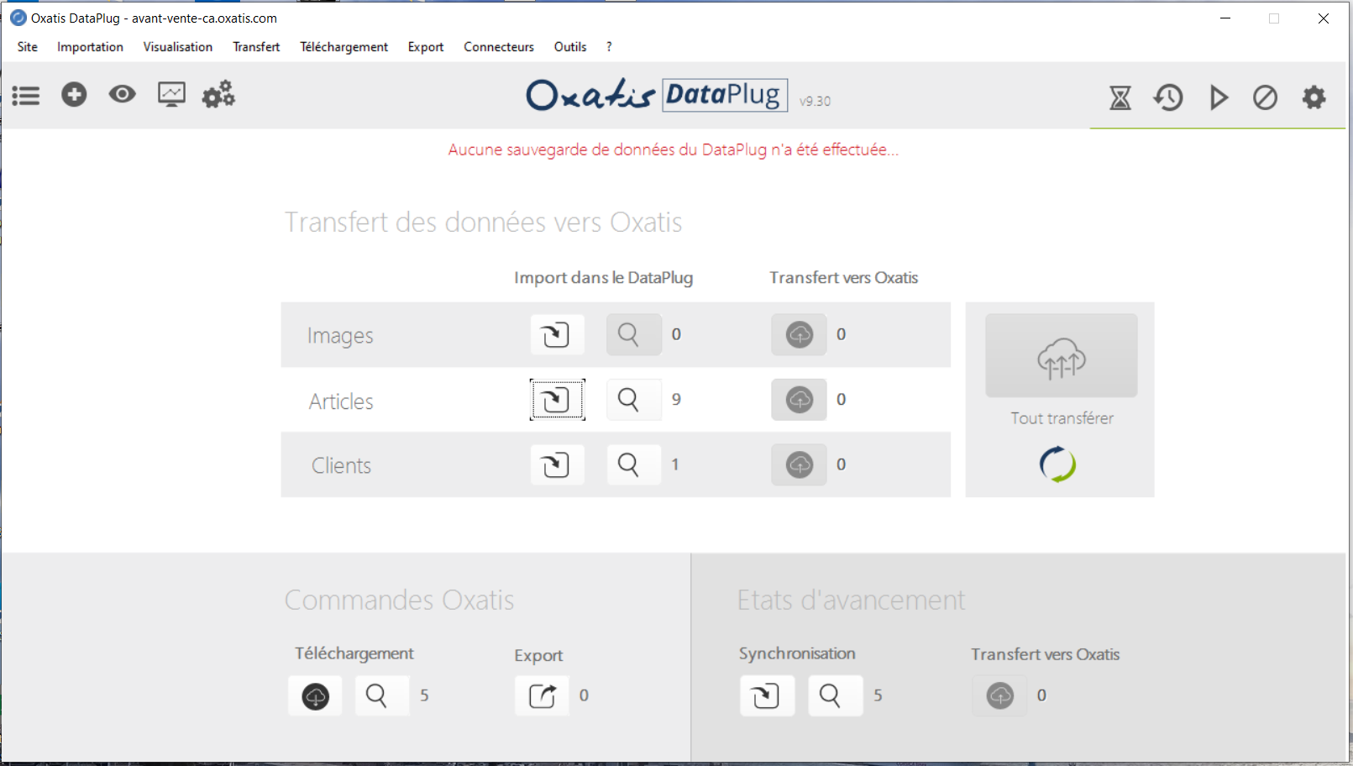
Task: Transfer Images to Oxatis cloud button
Action: pyautogui.click(x=800, y=334)
